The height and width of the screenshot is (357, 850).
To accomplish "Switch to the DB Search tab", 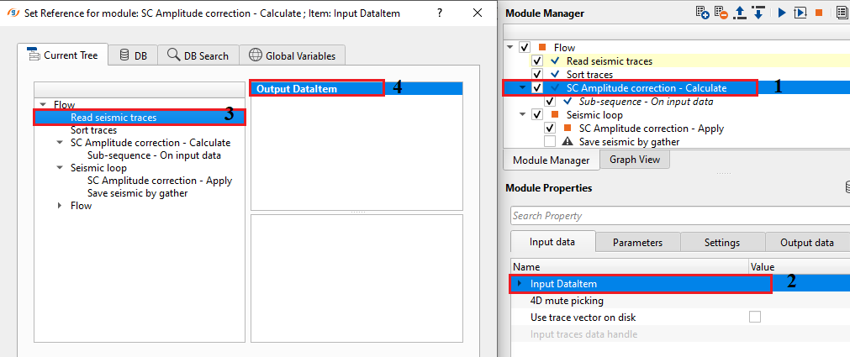I will [198, 55].
